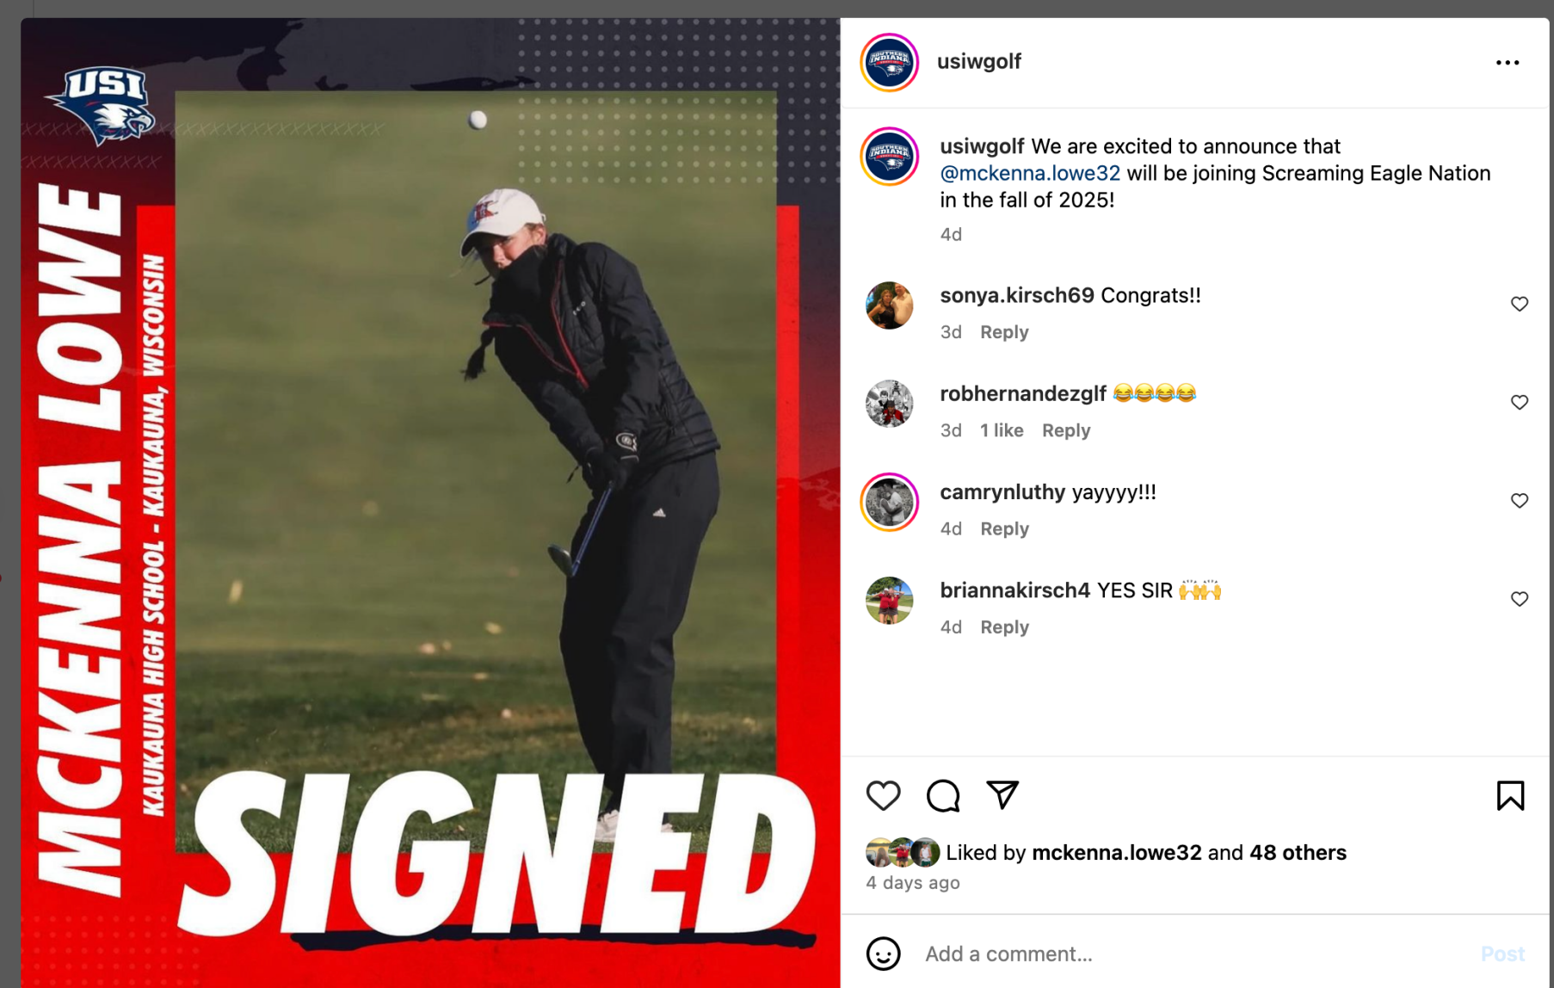1554x988 pixels.
Task: Reply to briannakirsch4's comment
Action: [1004, 627]
